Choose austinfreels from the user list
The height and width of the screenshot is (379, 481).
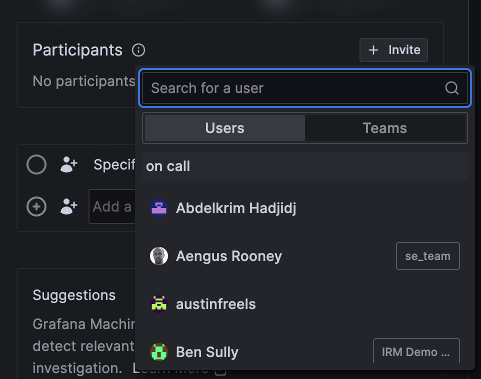[216, 304]
